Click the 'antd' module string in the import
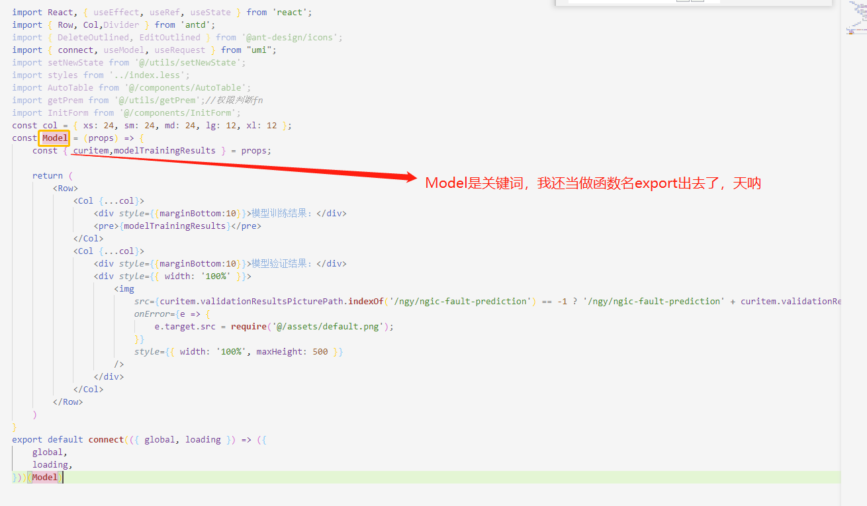The height and width of the screenshot is (506, 867). (x=197, y=24)
